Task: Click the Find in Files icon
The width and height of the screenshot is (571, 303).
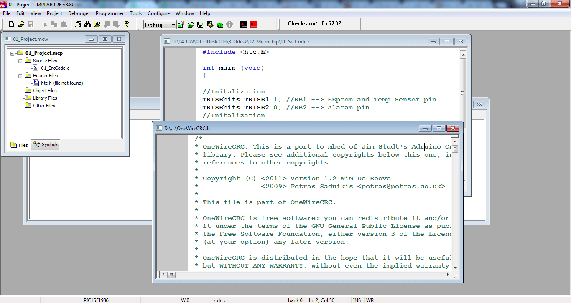Action: [97, 25]
